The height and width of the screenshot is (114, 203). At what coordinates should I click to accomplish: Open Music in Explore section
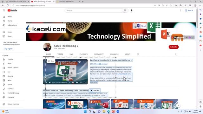coord(10,63)
